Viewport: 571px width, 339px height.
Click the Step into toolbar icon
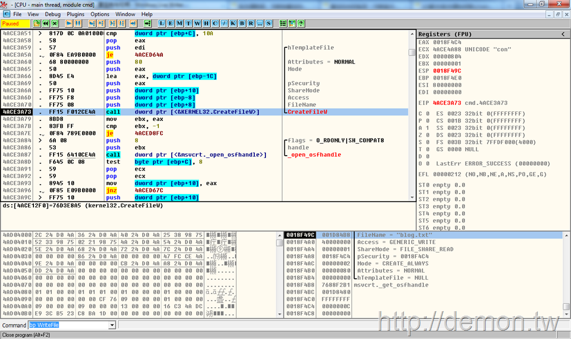pyautogui.click(x=92, y=23)
